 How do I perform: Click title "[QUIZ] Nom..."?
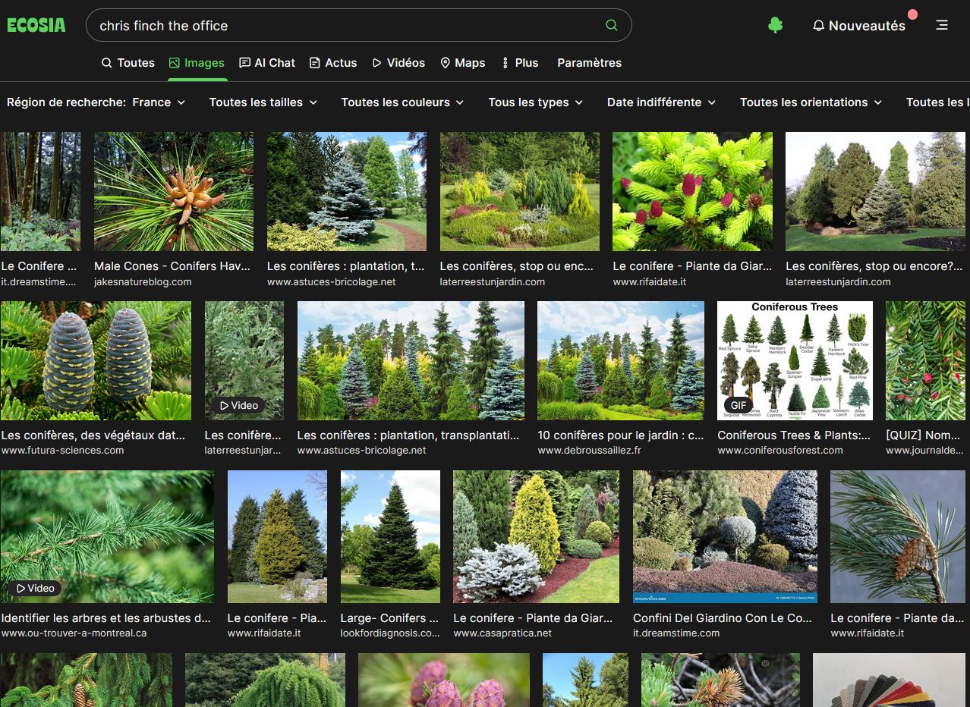point(924,435)
